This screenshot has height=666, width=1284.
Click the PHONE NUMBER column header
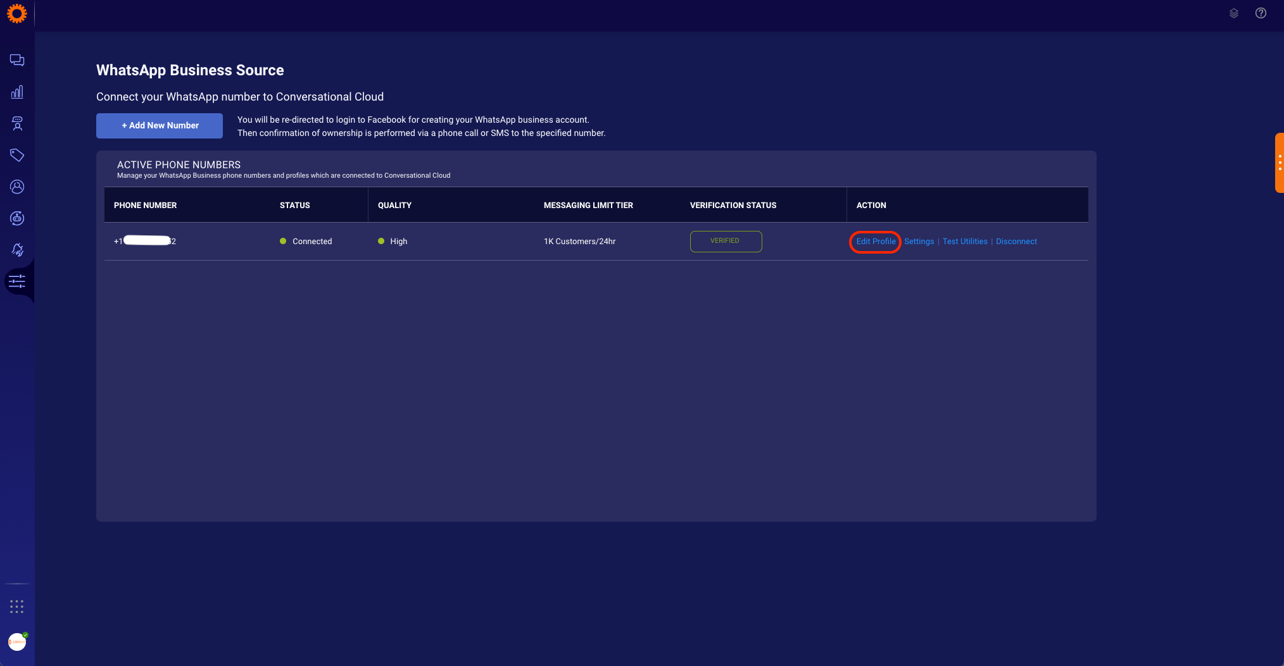(146, 206)
